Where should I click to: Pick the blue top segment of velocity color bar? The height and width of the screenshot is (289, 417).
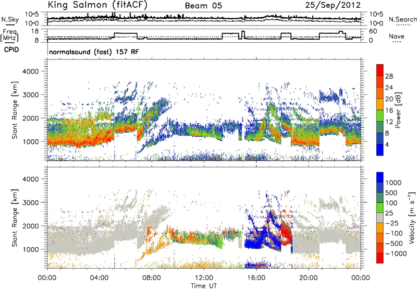(380, 177)
